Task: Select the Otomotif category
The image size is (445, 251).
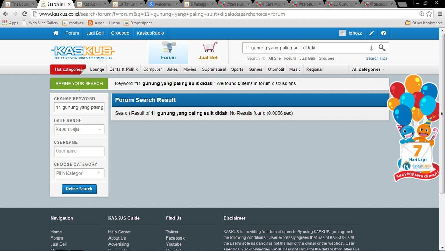Action: tap(276, 69)
